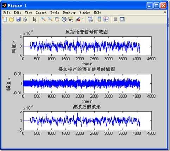This screenshot has height=151, width=170.
Task: Select the Data Cursor tool
Action: (x=71, y=19)
